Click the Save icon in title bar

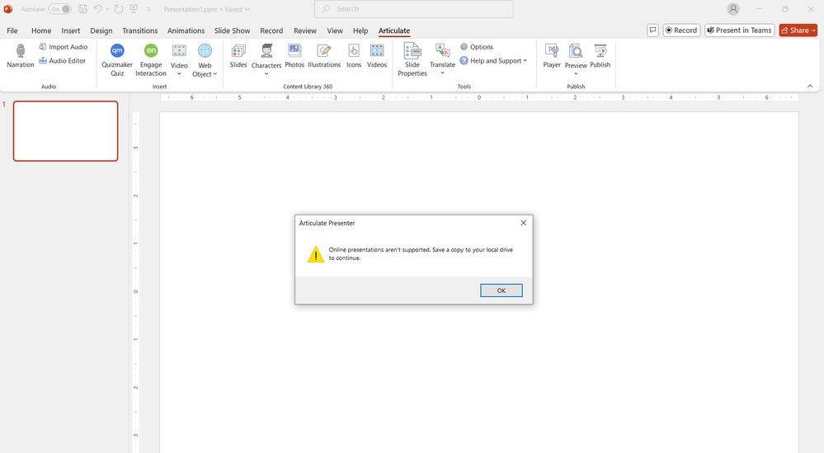(x=82, y=9)
